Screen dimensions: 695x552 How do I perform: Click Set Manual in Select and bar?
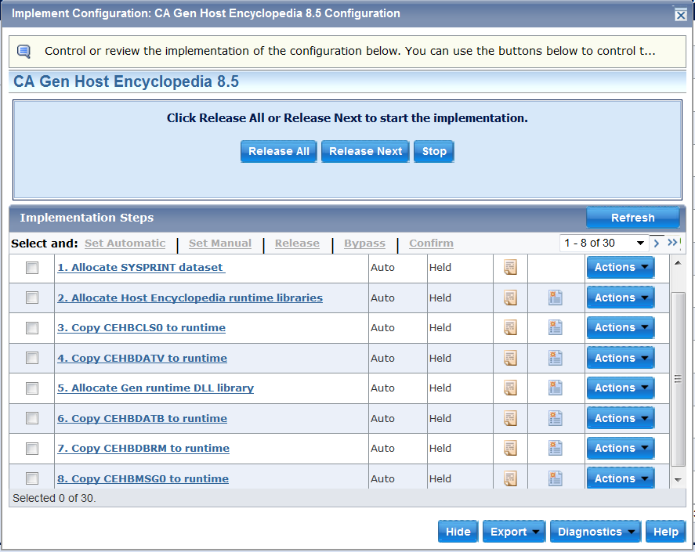220,244
